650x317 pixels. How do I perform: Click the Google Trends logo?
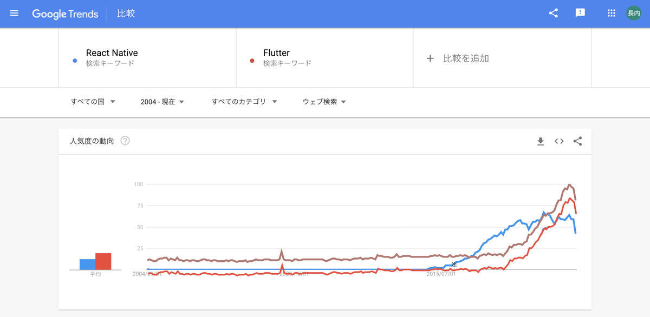pos(65,14)
